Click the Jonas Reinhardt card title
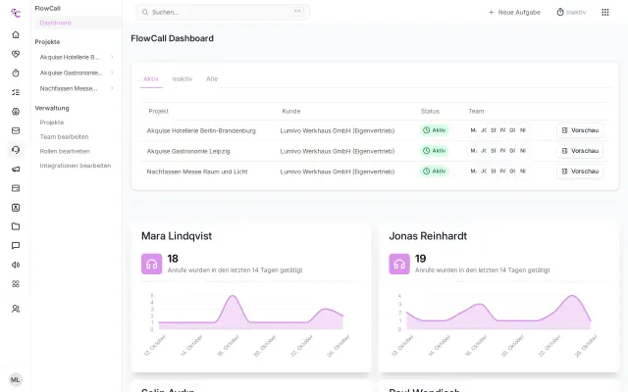 point(428,236)
